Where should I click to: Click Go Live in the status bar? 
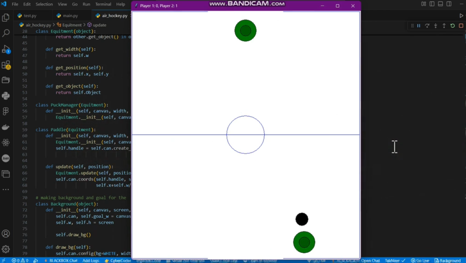420,260
